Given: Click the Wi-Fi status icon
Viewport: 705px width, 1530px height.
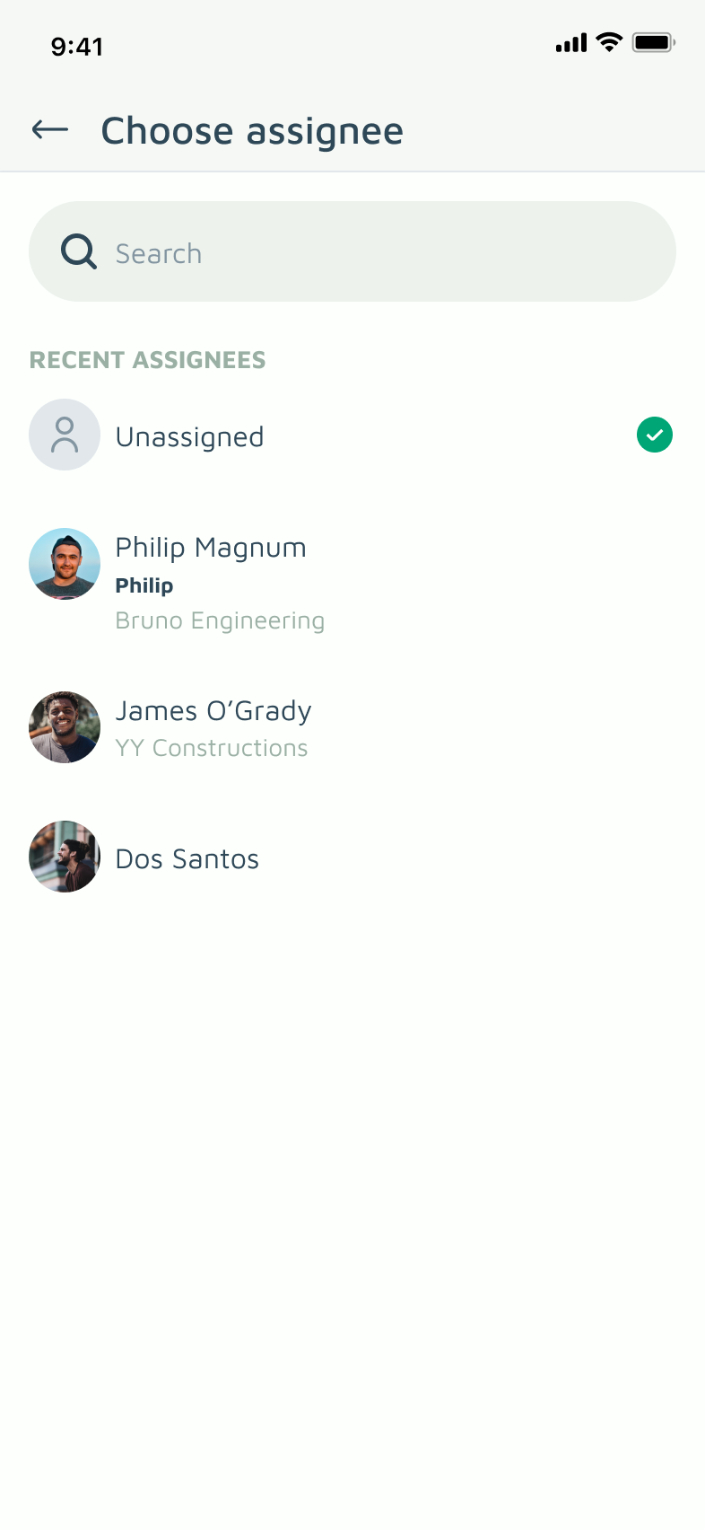Looking at the screenshot, I should click(x=610, y=42).
